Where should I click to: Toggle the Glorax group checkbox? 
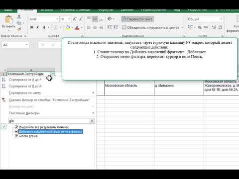coord(16,136)
